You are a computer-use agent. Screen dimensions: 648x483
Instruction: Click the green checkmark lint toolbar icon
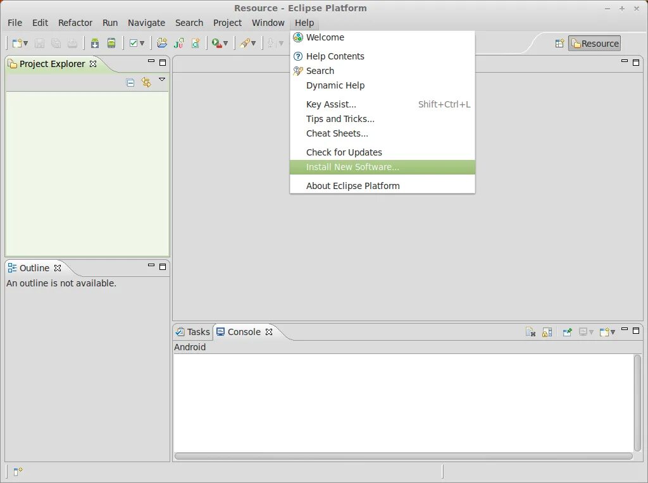pyautogui.click(x=134, y=43)
